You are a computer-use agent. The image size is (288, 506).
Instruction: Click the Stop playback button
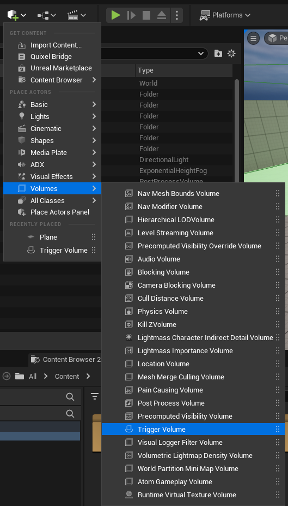click(x=146, y=15)
